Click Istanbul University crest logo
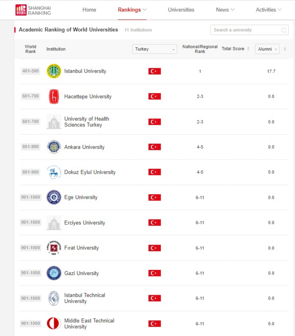 click(54, 71)
